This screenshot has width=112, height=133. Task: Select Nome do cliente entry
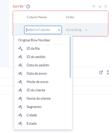41,99
